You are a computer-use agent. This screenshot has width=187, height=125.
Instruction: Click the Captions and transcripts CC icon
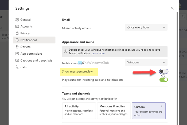click(17, 61)
